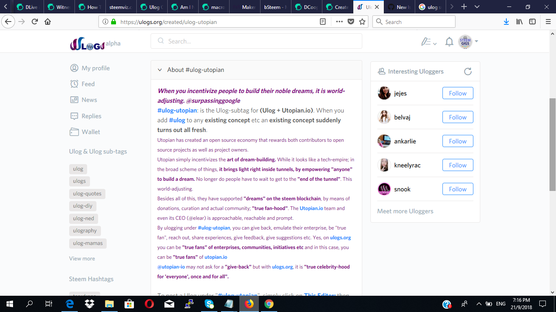List all tabs dropdown arrow

(x=477, y=7)
